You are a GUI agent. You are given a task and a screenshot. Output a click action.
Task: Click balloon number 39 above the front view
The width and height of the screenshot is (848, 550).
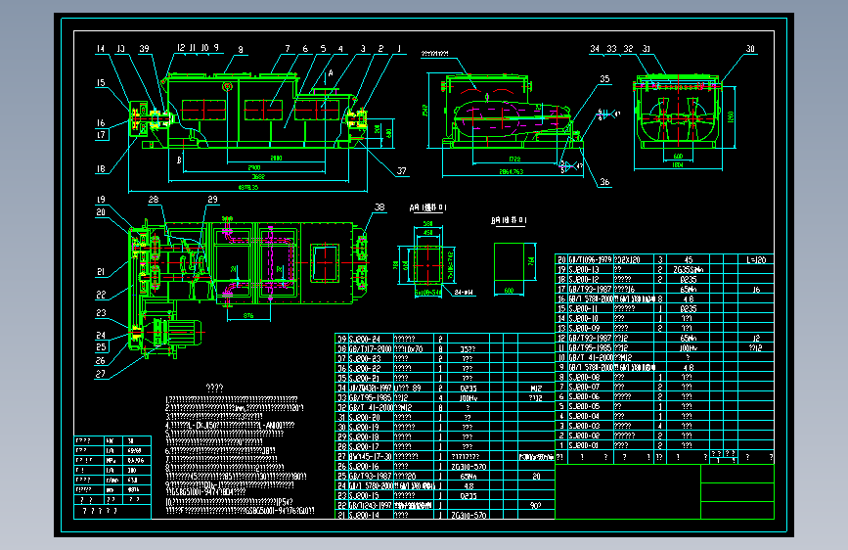pyautogui.click(x=144, y=48)
